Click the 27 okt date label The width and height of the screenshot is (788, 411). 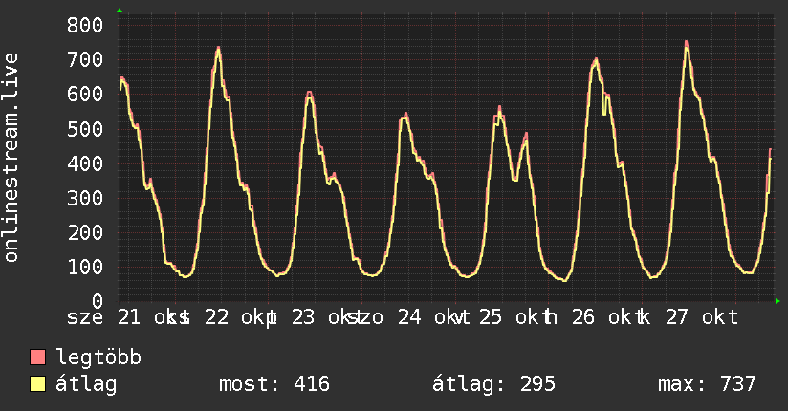(x=702, y=317)
